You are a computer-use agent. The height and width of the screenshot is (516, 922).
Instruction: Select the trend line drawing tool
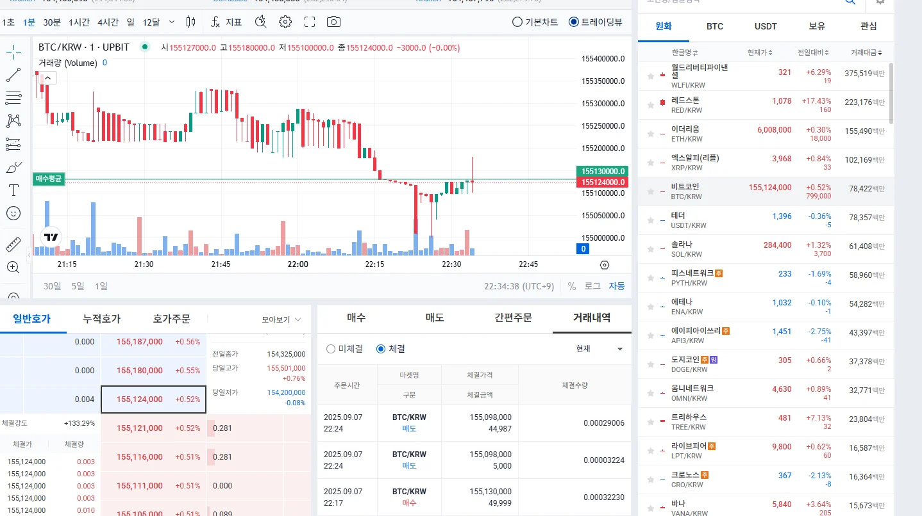tap(13, 75)
